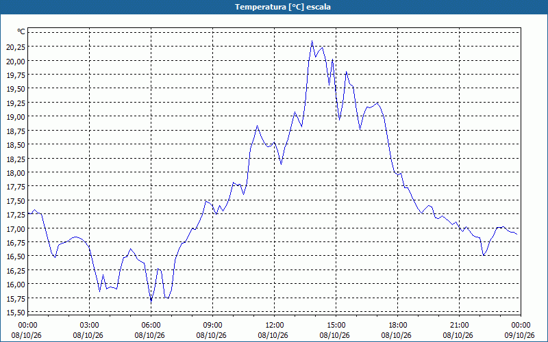Click the 19,00 y-axis tick label
Screen dimensions: 548x342
(16, 116)
